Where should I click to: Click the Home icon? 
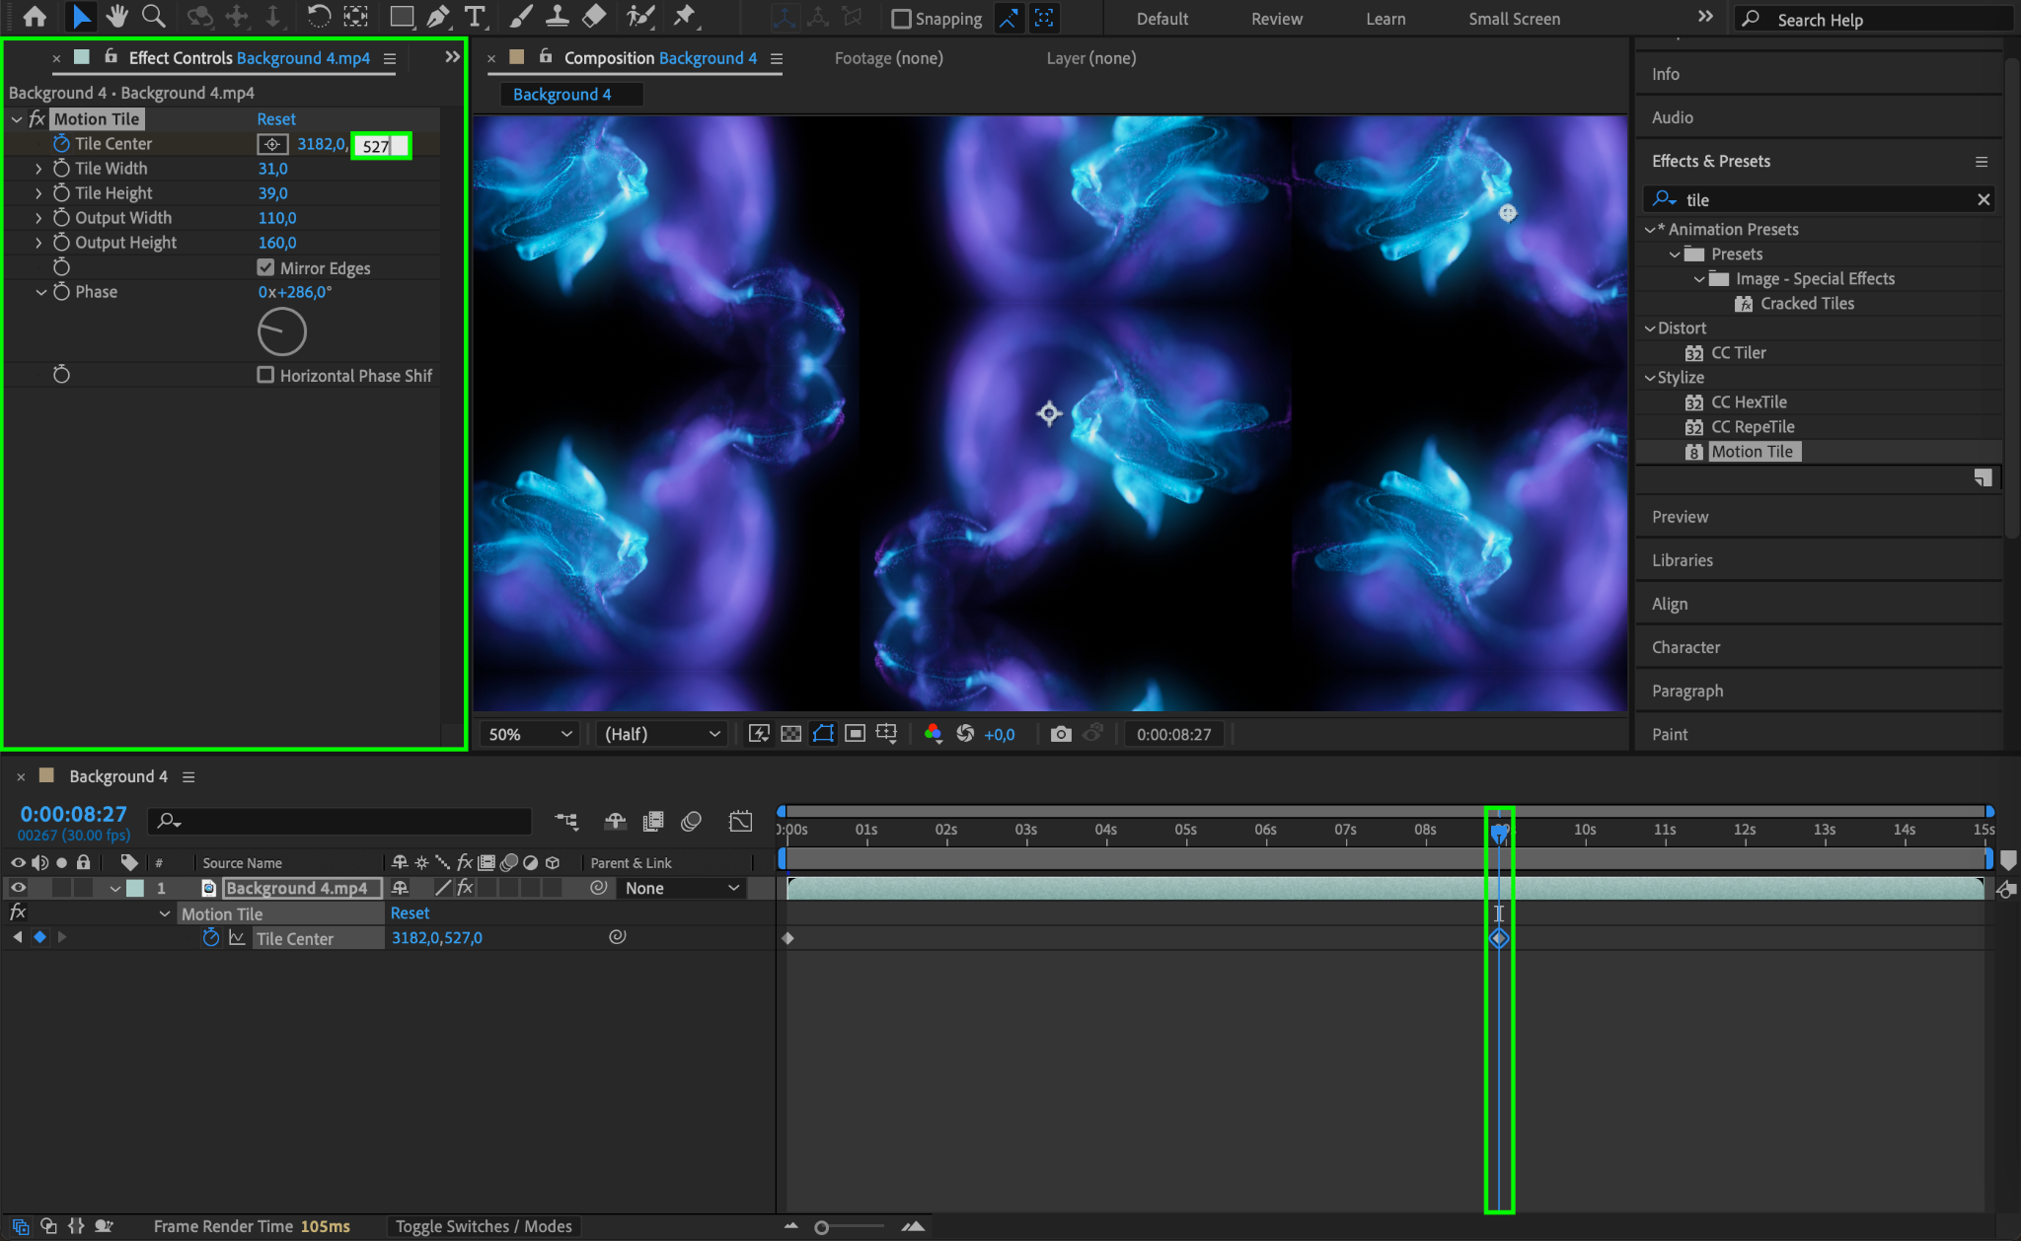point(35,16)
